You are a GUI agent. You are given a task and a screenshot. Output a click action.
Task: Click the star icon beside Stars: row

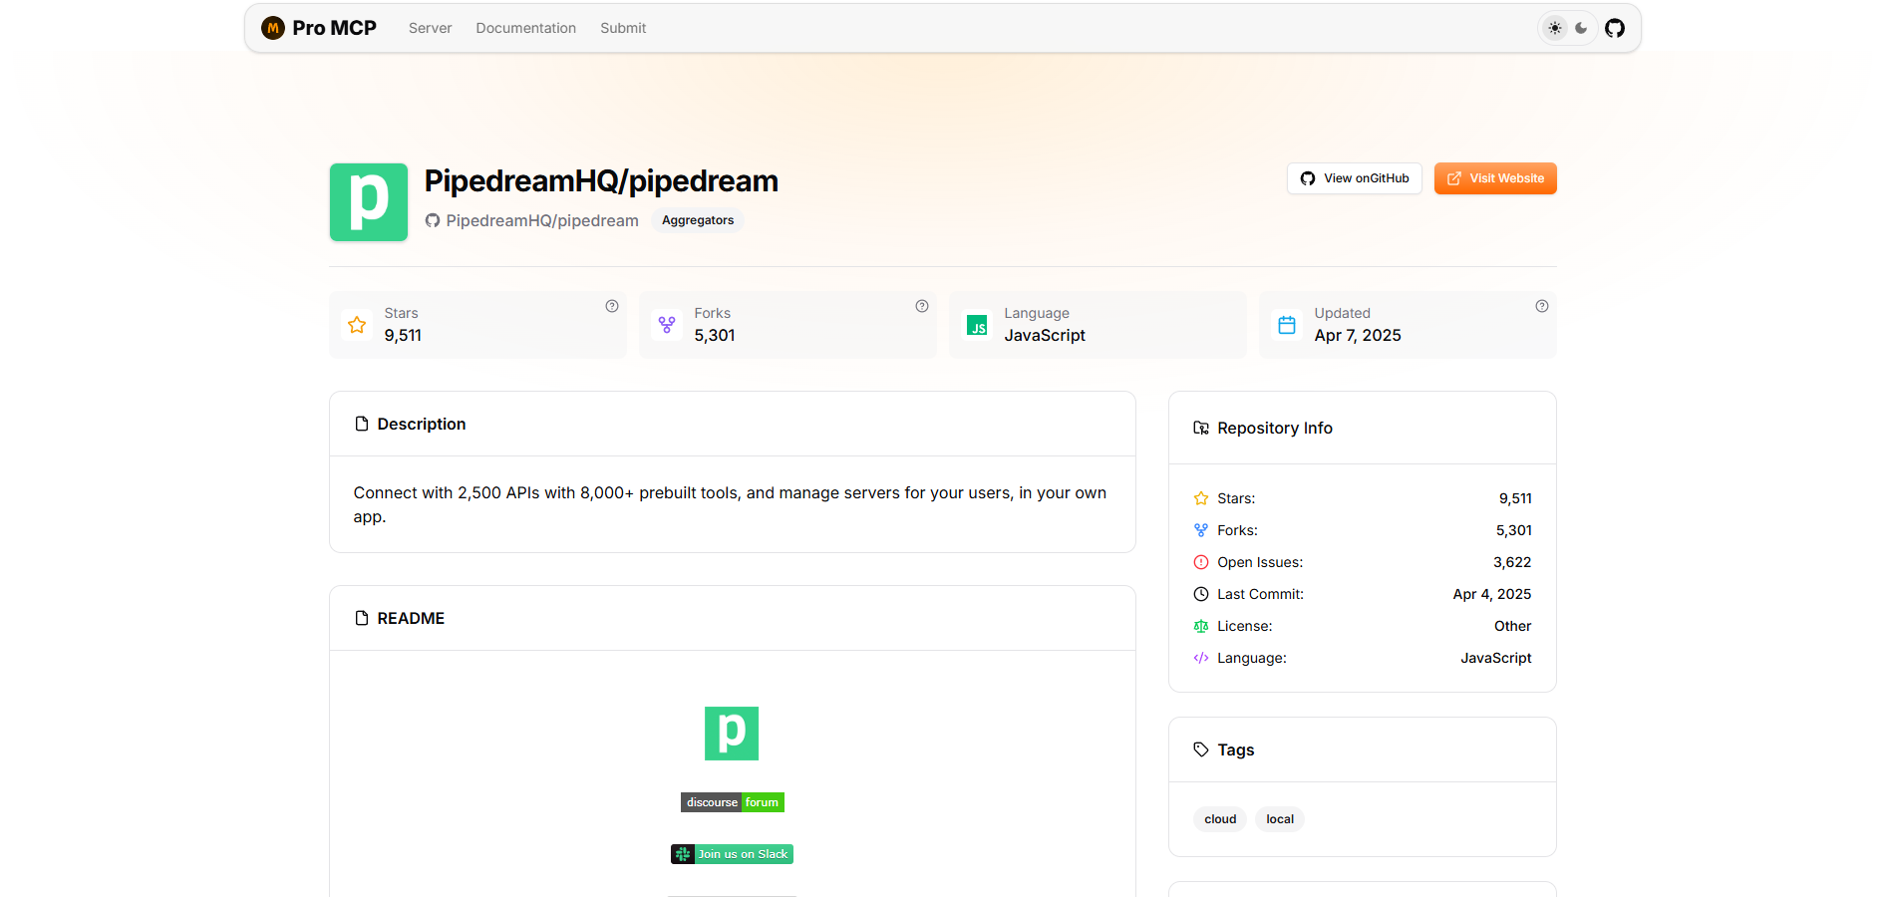[1201, 498]
